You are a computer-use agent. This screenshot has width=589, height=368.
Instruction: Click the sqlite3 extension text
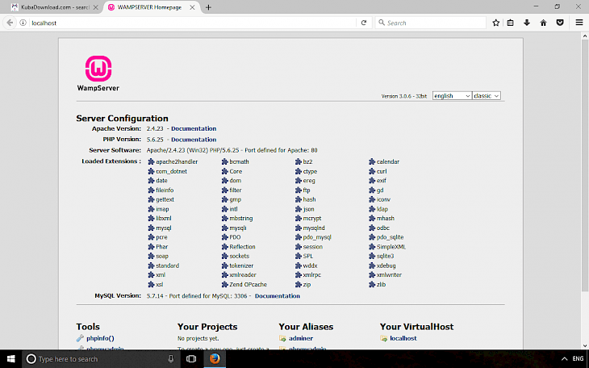point(385,257)
